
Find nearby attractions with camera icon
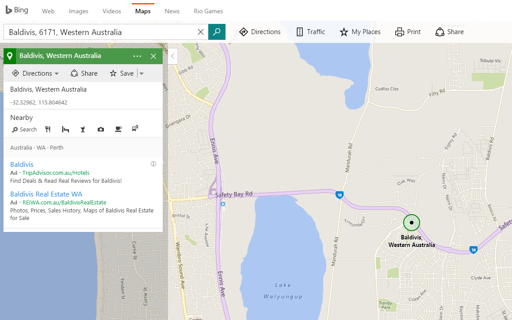100,129
